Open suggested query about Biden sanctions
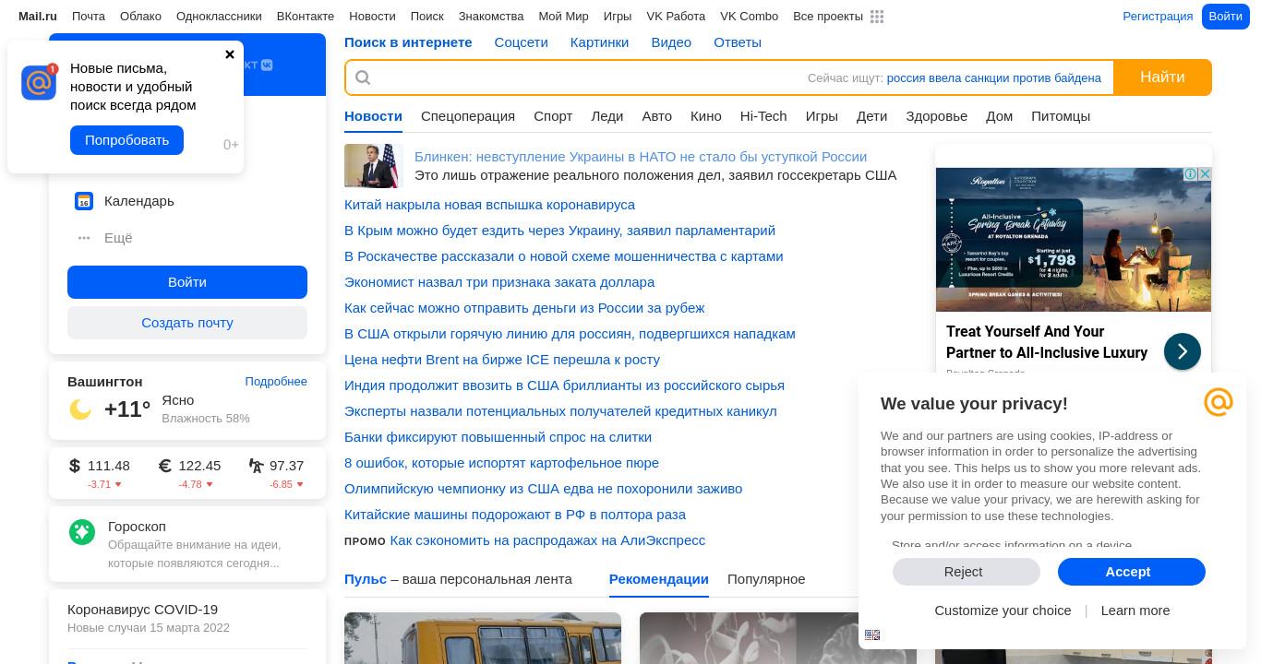 994,78
